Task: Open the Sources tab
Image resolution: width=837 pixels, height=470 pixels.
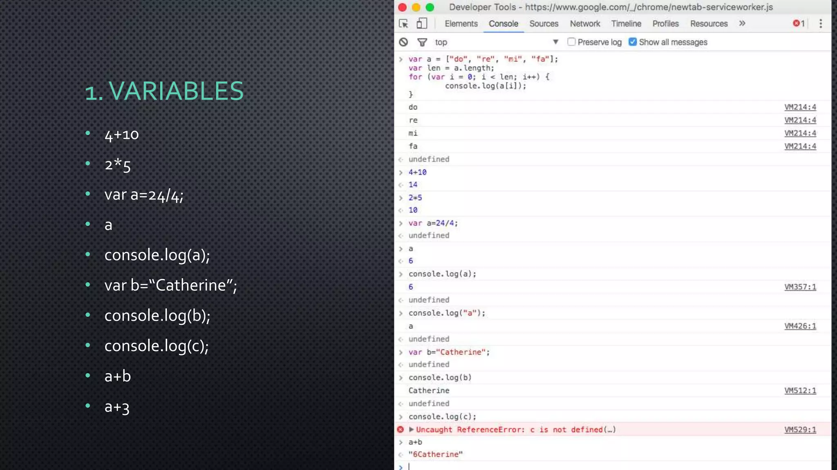Action: tap(544, 24)
